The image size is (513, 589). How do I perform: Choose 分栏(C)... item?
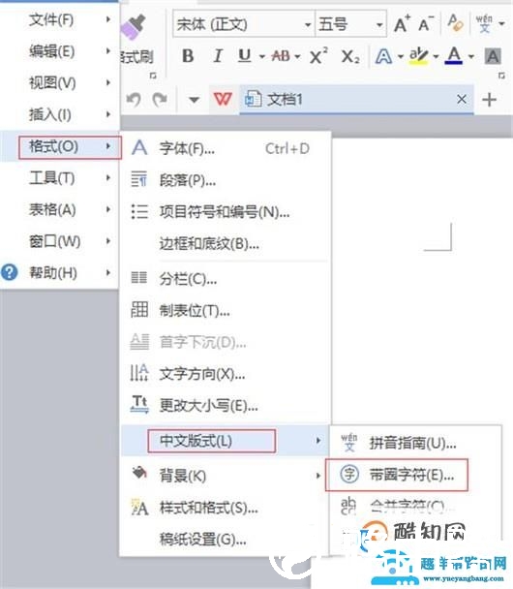click(x=226, y=279)
